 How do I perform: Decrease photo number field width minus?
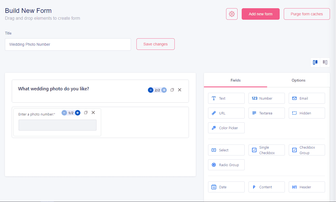[64, 113]
